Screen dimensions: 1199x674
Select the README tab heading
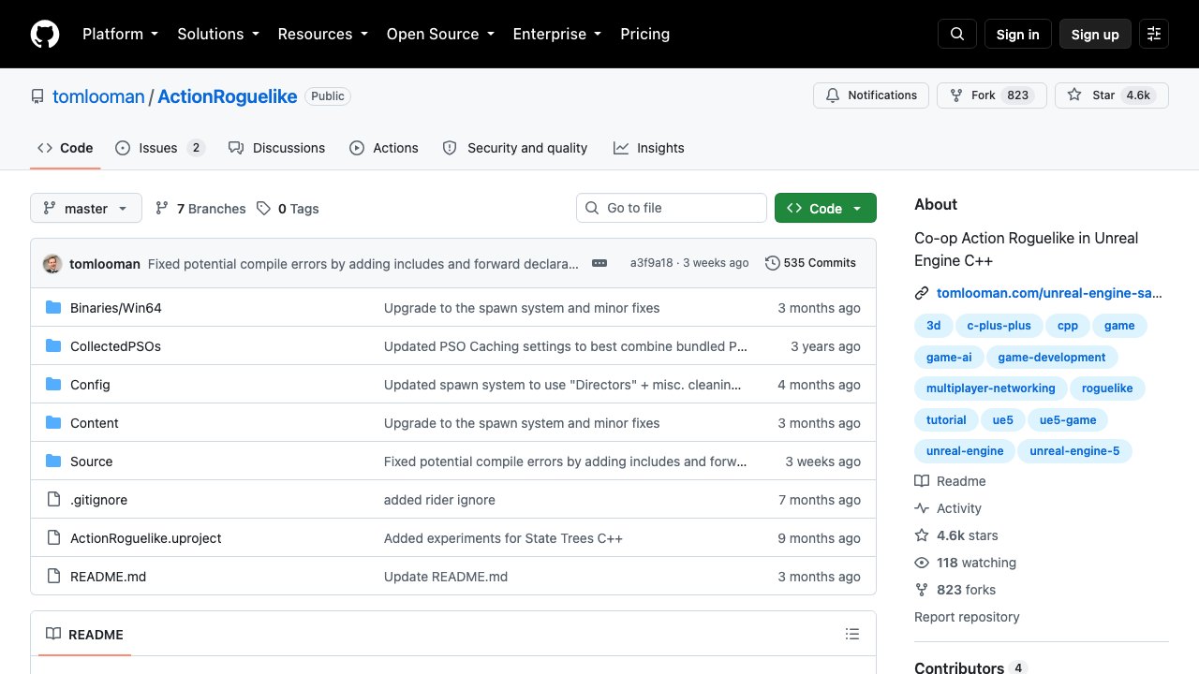click(85, 635)
